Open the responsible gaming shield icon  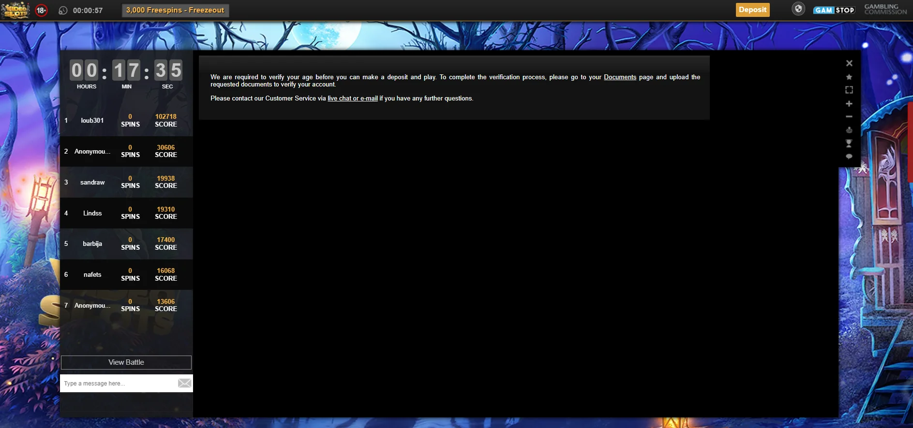tap(798, 9)
